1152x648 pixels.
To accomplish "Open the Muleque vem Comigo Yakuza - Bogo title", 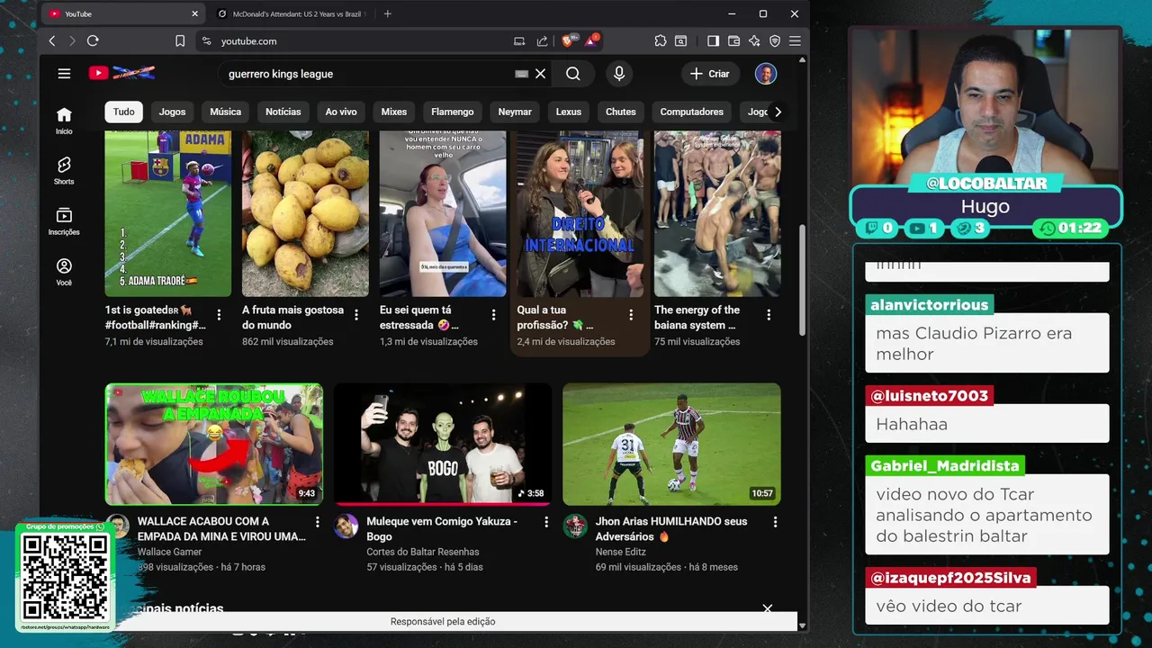I will 442,528.
